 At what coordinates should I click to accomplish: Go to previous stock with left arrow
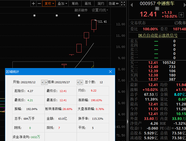[132, 5]
